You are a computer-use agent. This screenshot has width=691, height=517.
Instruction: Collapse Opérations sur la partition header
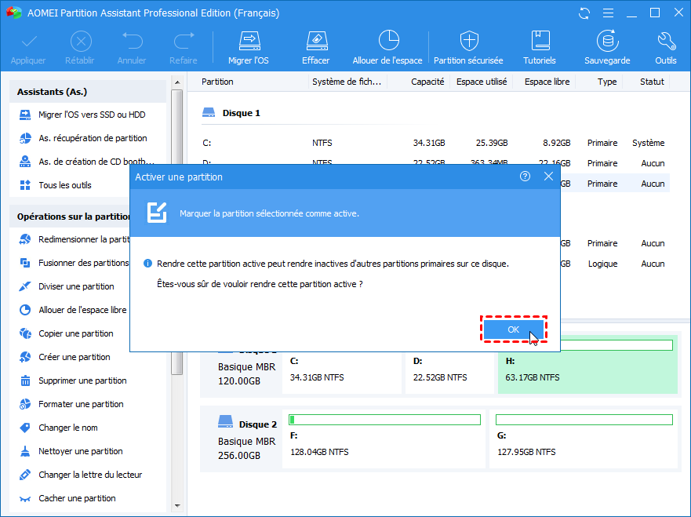click(71, 217)
